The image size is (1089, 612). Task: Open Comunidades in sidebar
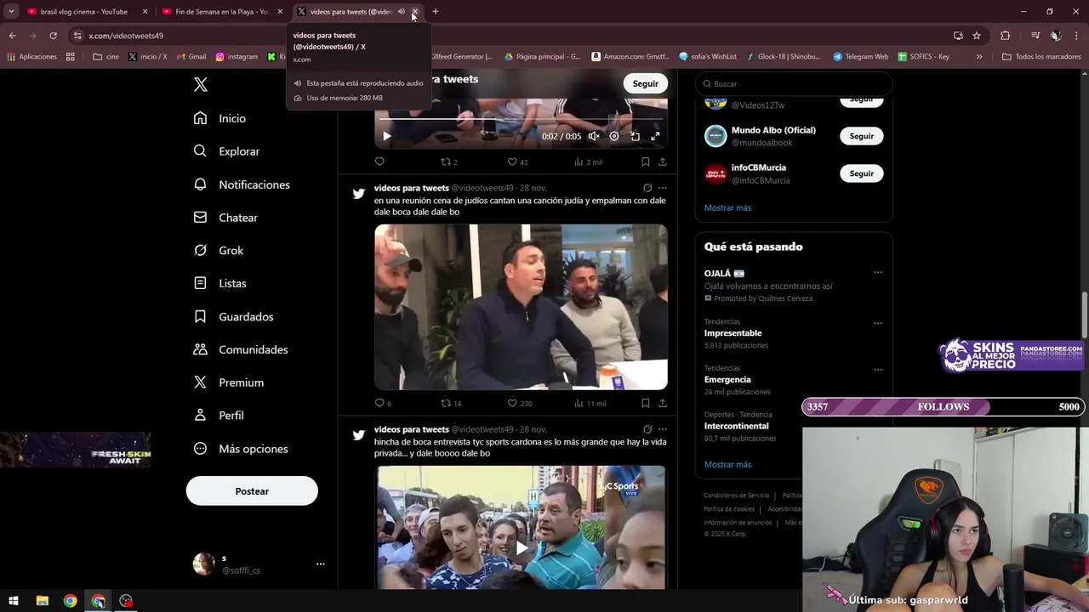[241, 349]
